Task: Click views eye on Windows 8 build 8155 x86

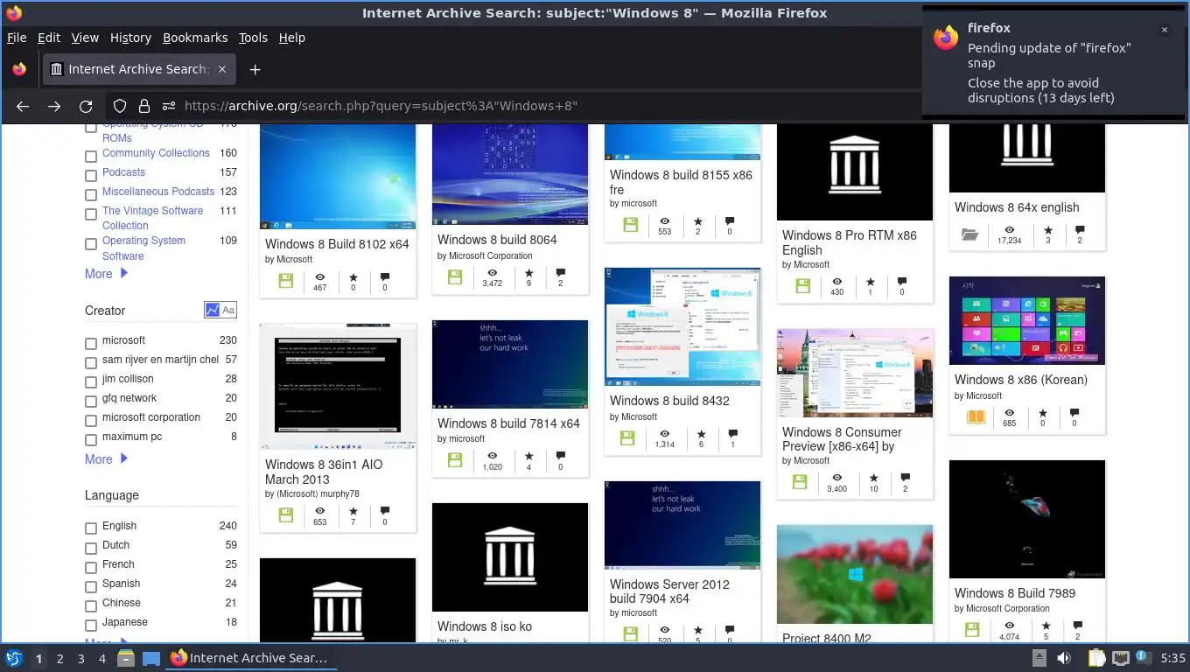Action: pos(664,221)
